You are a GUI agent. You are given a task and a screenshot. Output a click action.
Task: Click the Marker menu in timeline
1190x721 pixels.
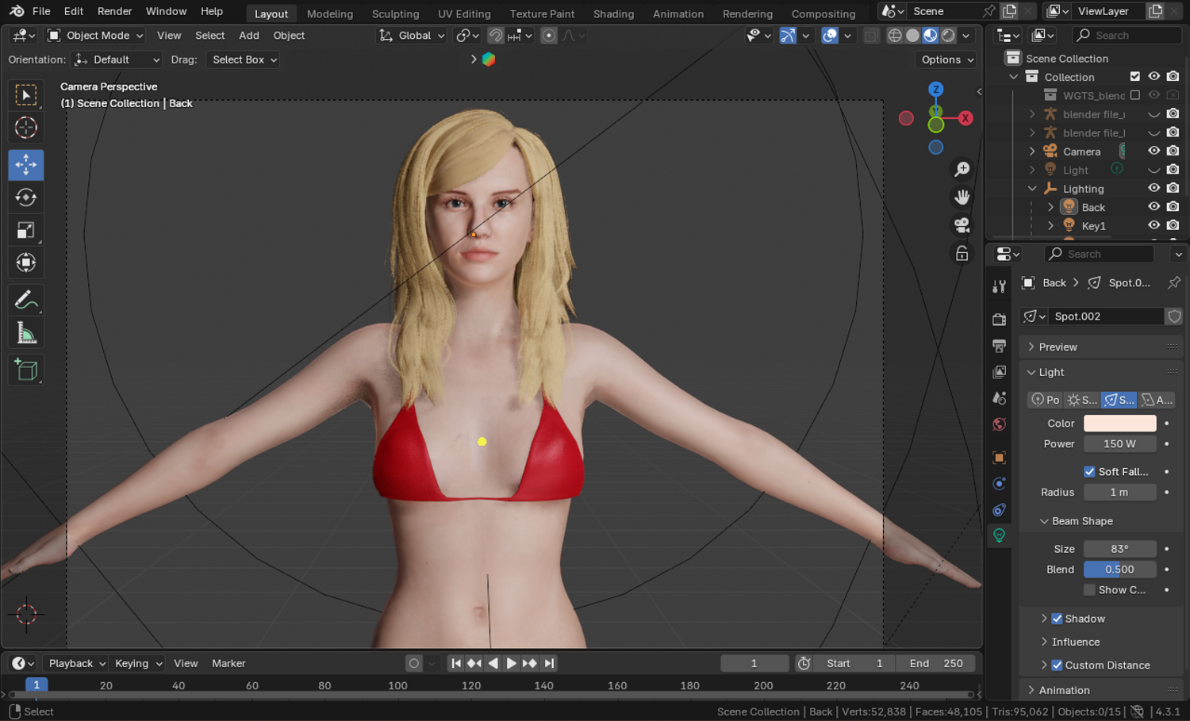click(228, 663)
